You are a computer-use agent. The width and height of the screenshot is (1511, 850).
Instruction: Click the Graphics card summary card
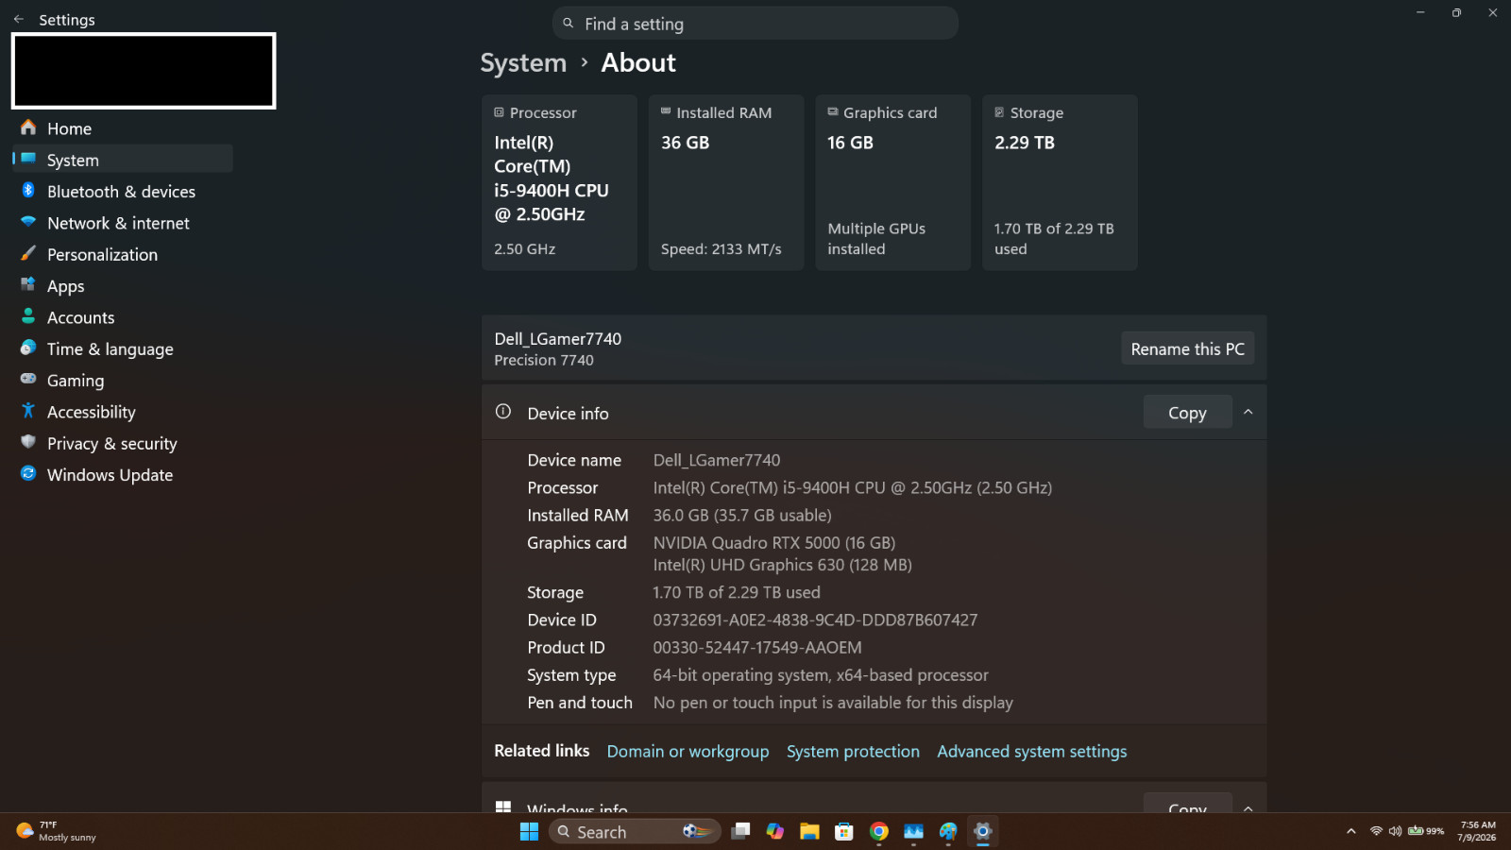[893, 182]
